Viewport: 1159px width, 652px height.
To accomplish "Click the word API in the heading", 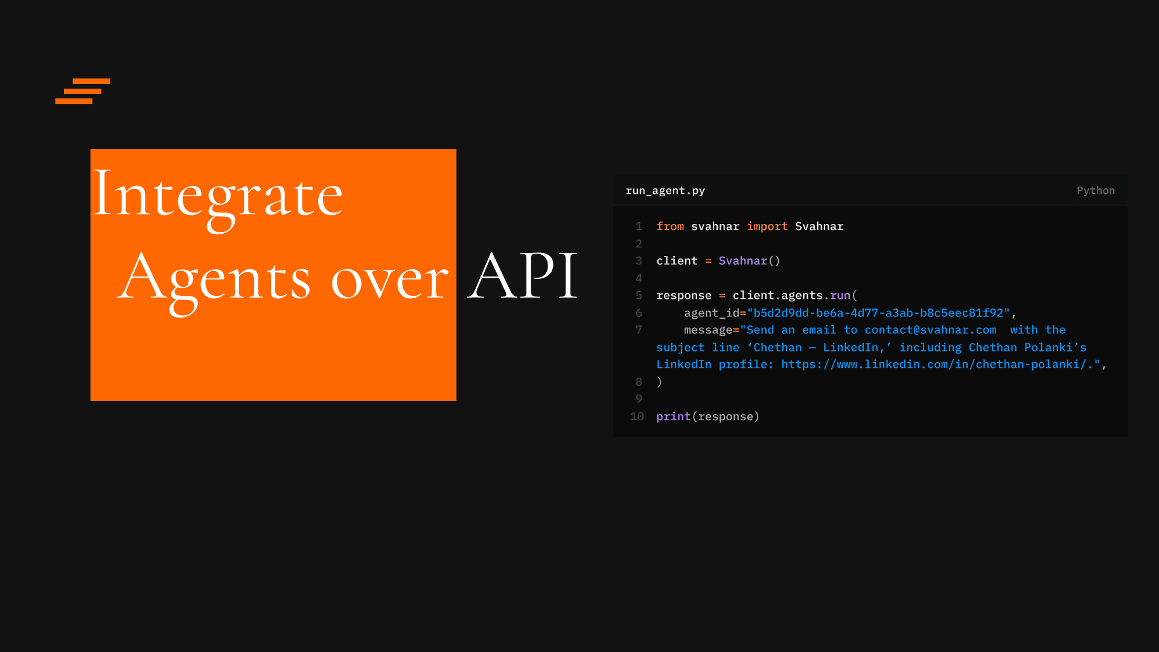I will coord(522,276).
